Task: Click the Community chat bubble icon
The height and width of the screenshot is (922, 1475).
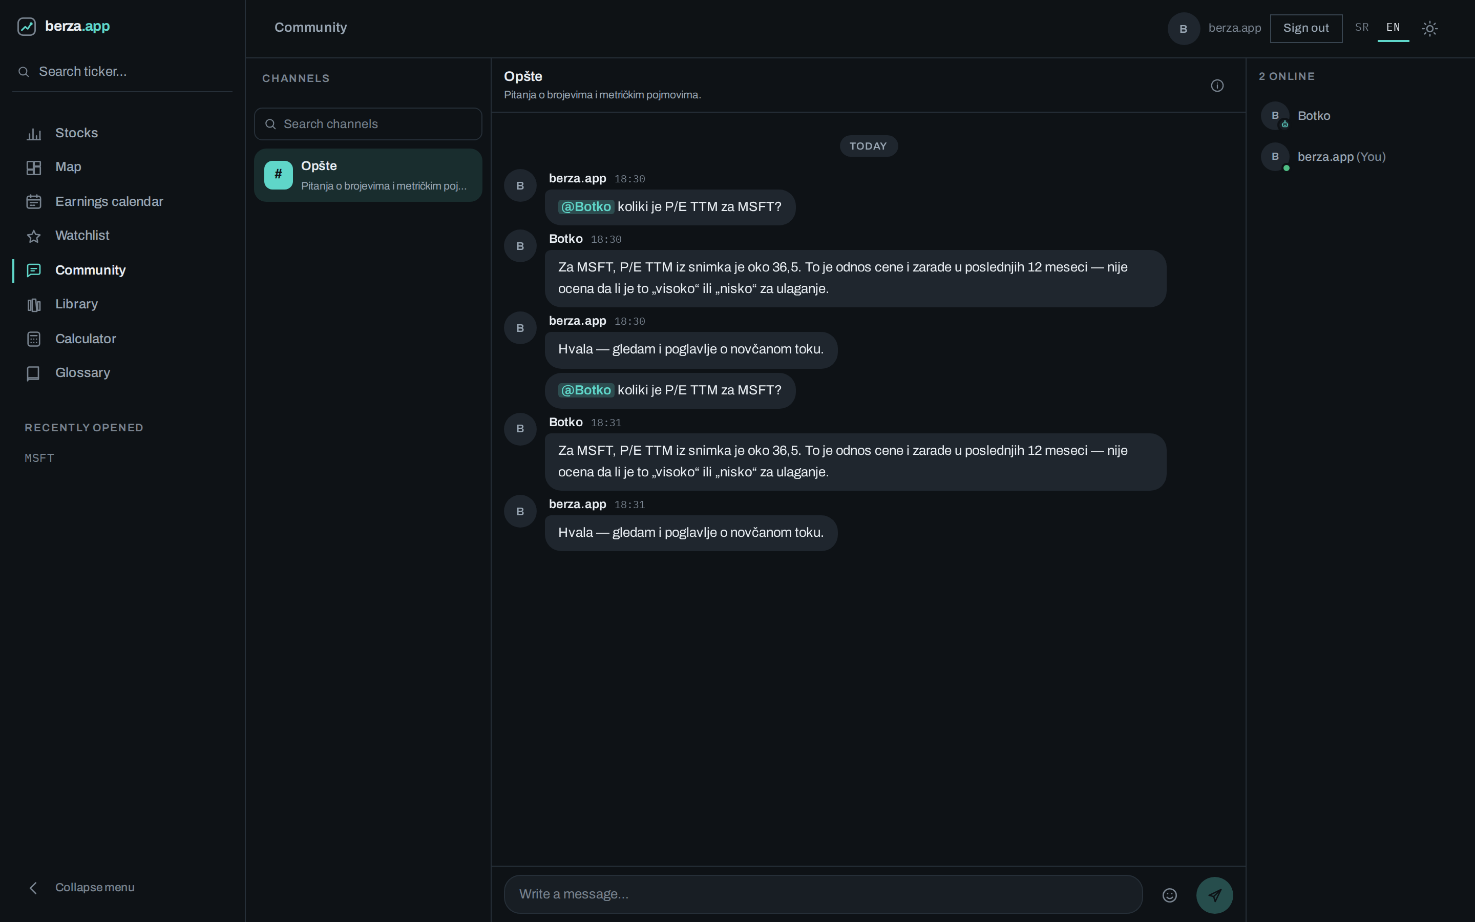Action: click(x=34, y=270)
